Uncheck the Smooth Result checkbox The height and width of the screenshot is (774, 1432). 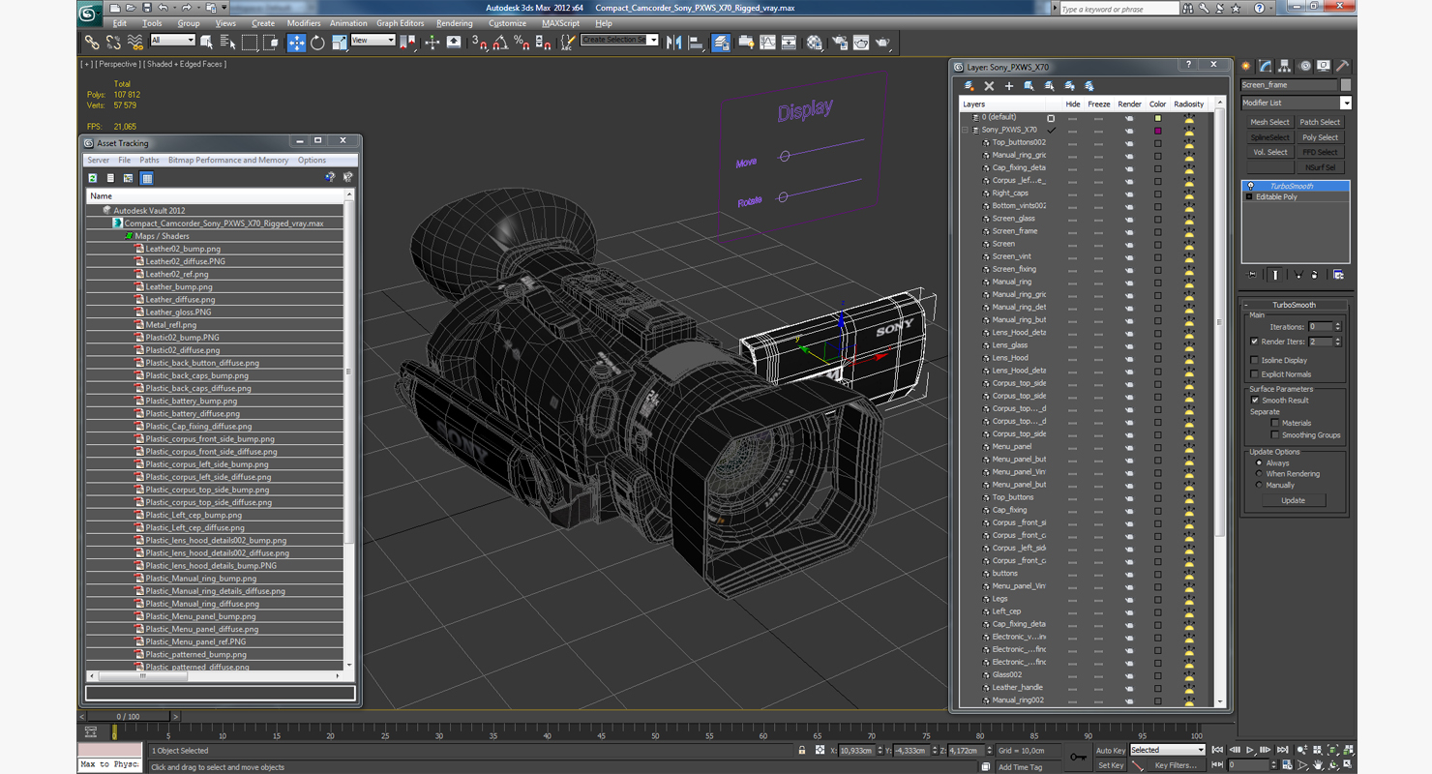point(1255,400)
